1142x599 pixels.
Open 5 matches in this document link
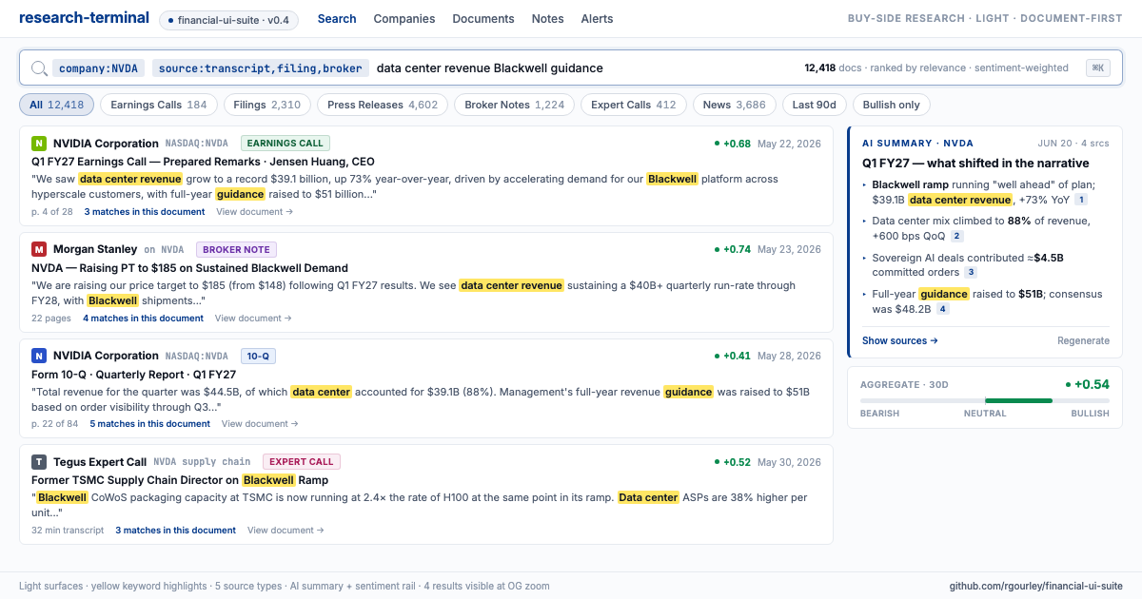(150, 424)
